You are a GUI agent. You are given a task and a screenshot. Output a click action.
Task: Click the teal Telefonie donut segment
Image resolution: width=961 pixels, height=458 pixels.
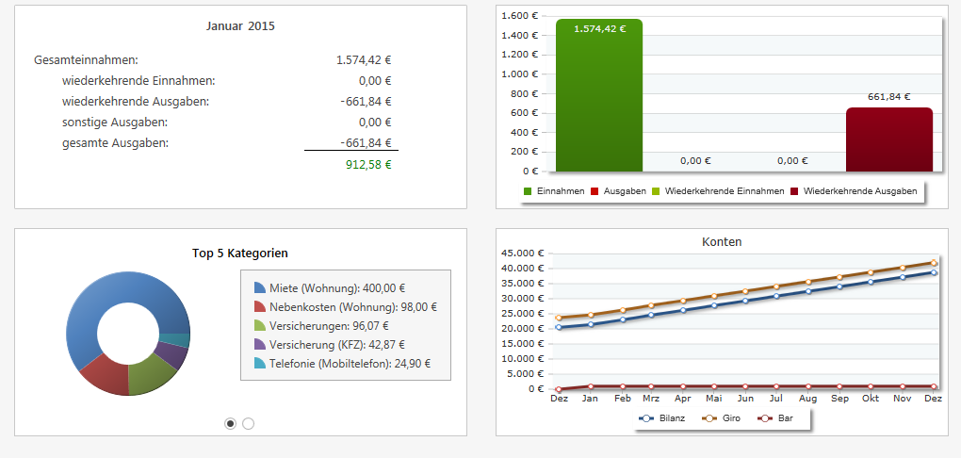point(175,340)
